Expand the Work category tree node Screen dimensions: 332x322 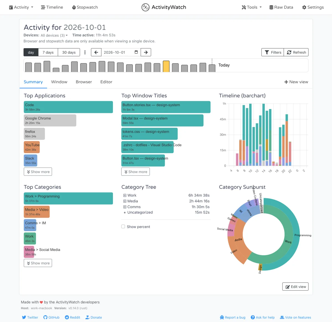[125, 195]
